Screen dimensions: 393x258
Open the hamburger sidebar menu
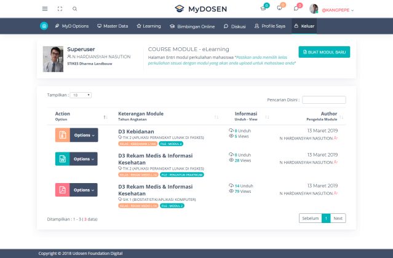coord(45,9)
